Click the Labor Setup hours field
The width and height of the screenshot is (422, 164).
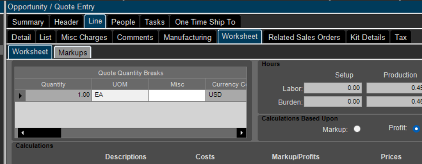333,88
